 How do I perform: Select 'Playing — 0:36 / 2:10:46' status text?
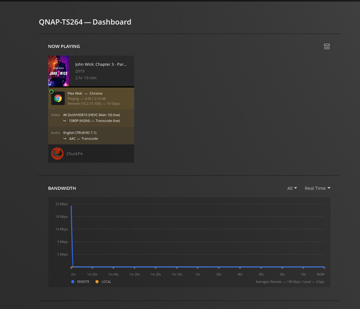[x=87, y=99]
